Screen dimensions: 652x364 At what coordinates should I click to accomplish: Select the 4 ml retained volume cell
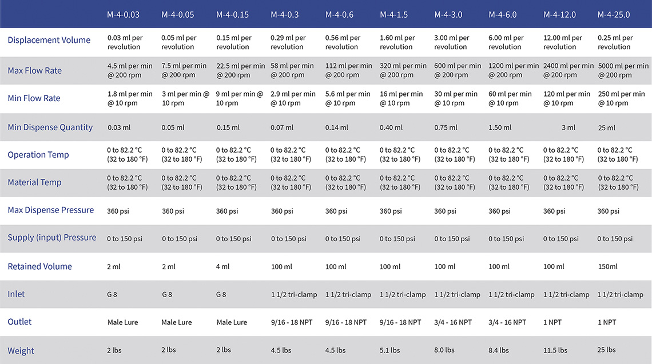223,267
